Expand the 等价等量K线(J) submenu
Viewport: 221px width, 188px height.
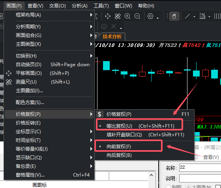(x=49, y=149)
